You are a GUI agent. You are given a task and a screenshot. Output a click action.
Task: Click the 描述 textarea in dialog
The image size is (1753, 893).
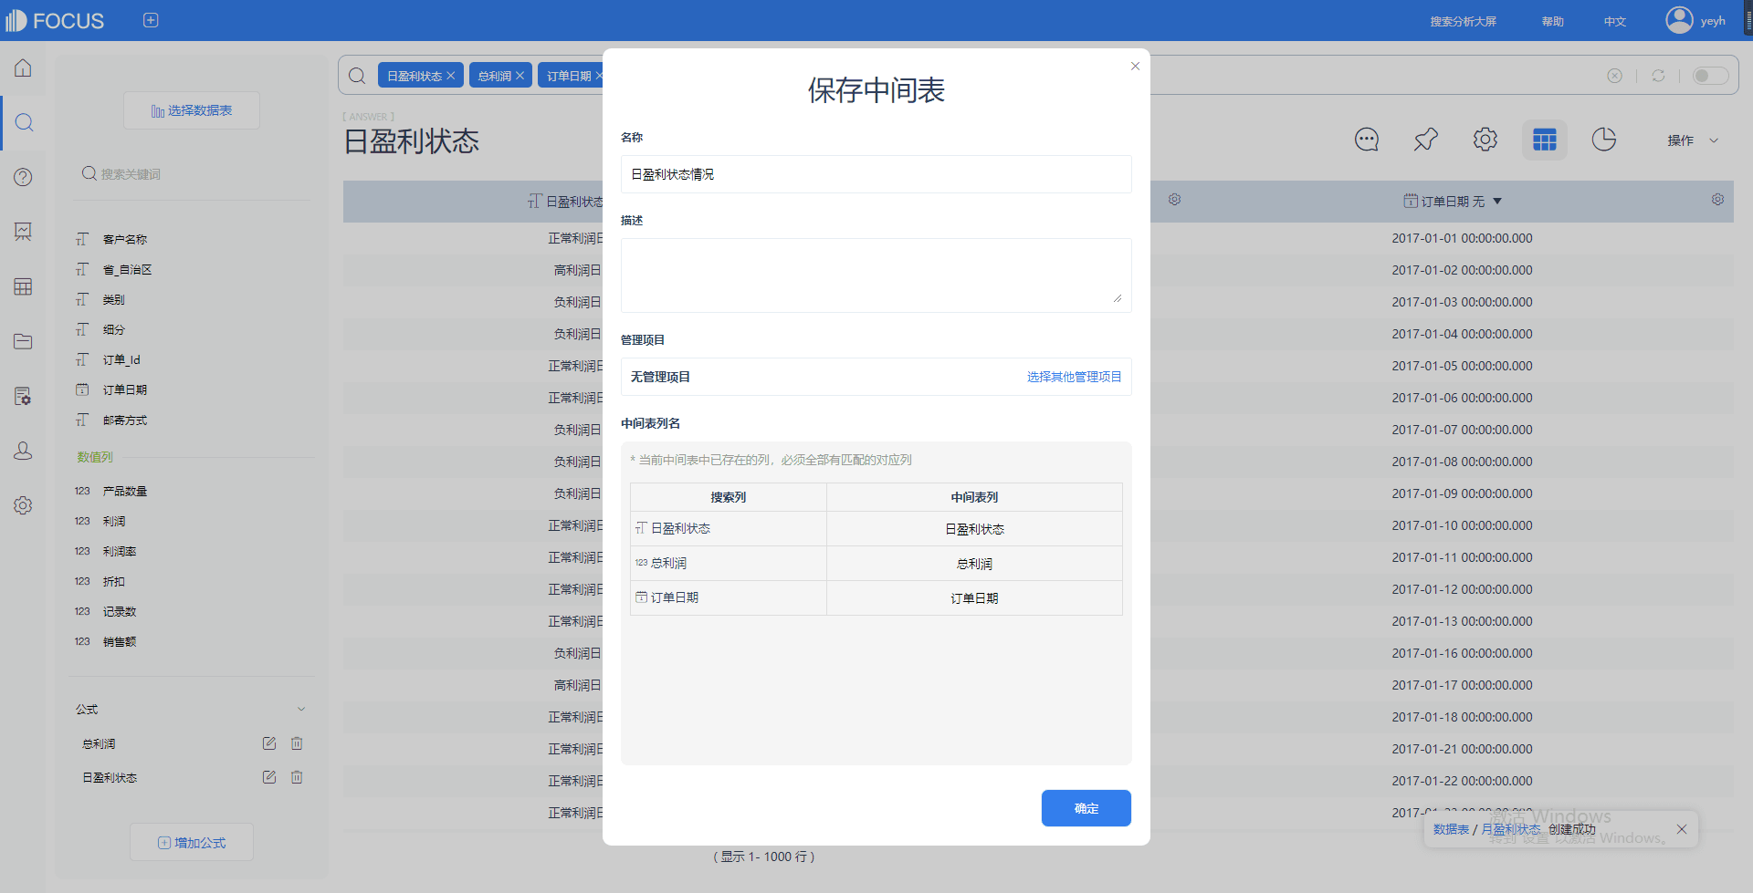(x=876, y=275)
